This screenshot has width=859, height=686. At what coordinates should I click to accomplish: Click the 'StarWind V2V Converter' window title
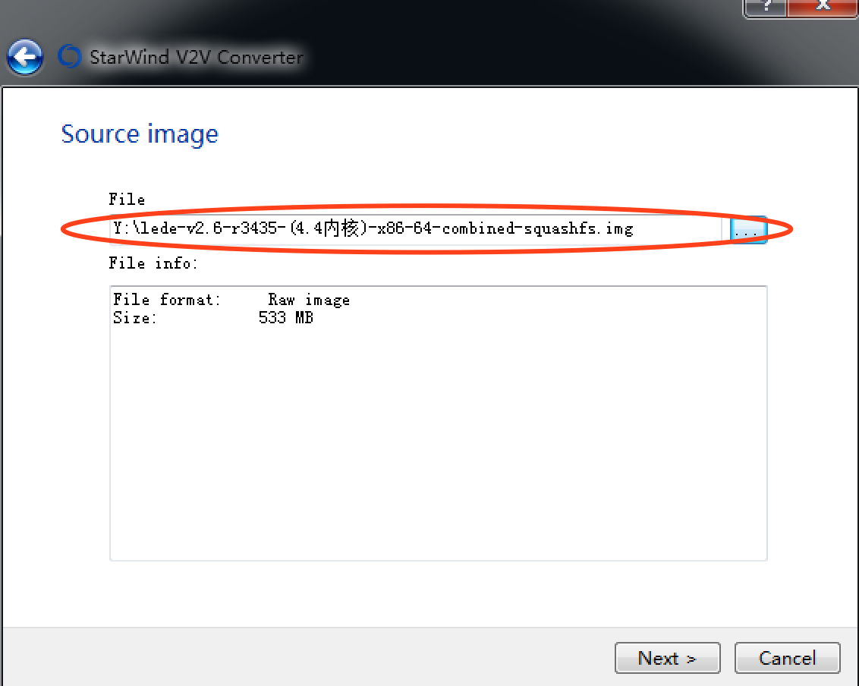(x=196, y=57)
